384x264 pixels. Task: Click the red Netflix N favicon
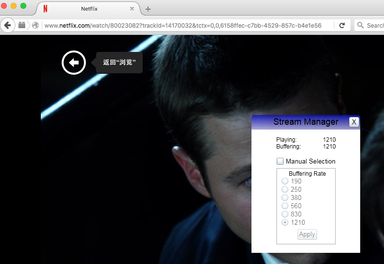(45, 9)
